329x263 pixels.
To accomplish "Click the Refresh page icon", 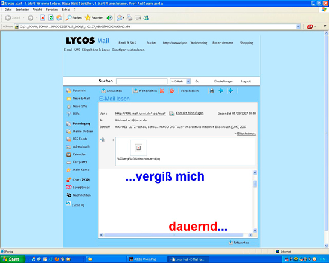I will (x=51, y=18).
